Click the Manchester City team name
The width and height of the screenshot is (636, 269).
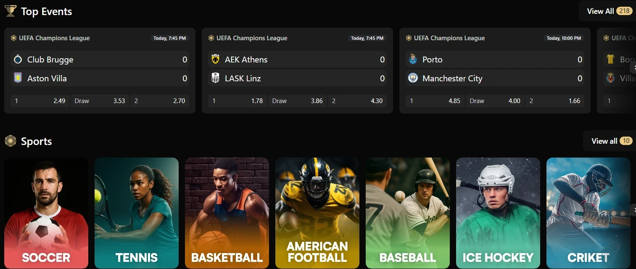pyautogui.click(x=452, y=78)
